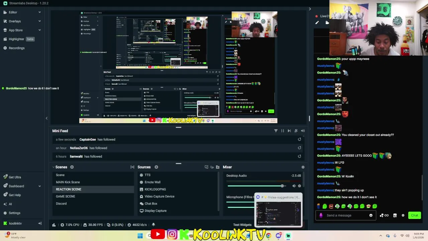Screen dimensions: 428x241
Task: Select the Scene entry in Scenes
Action: pos(93,175)
